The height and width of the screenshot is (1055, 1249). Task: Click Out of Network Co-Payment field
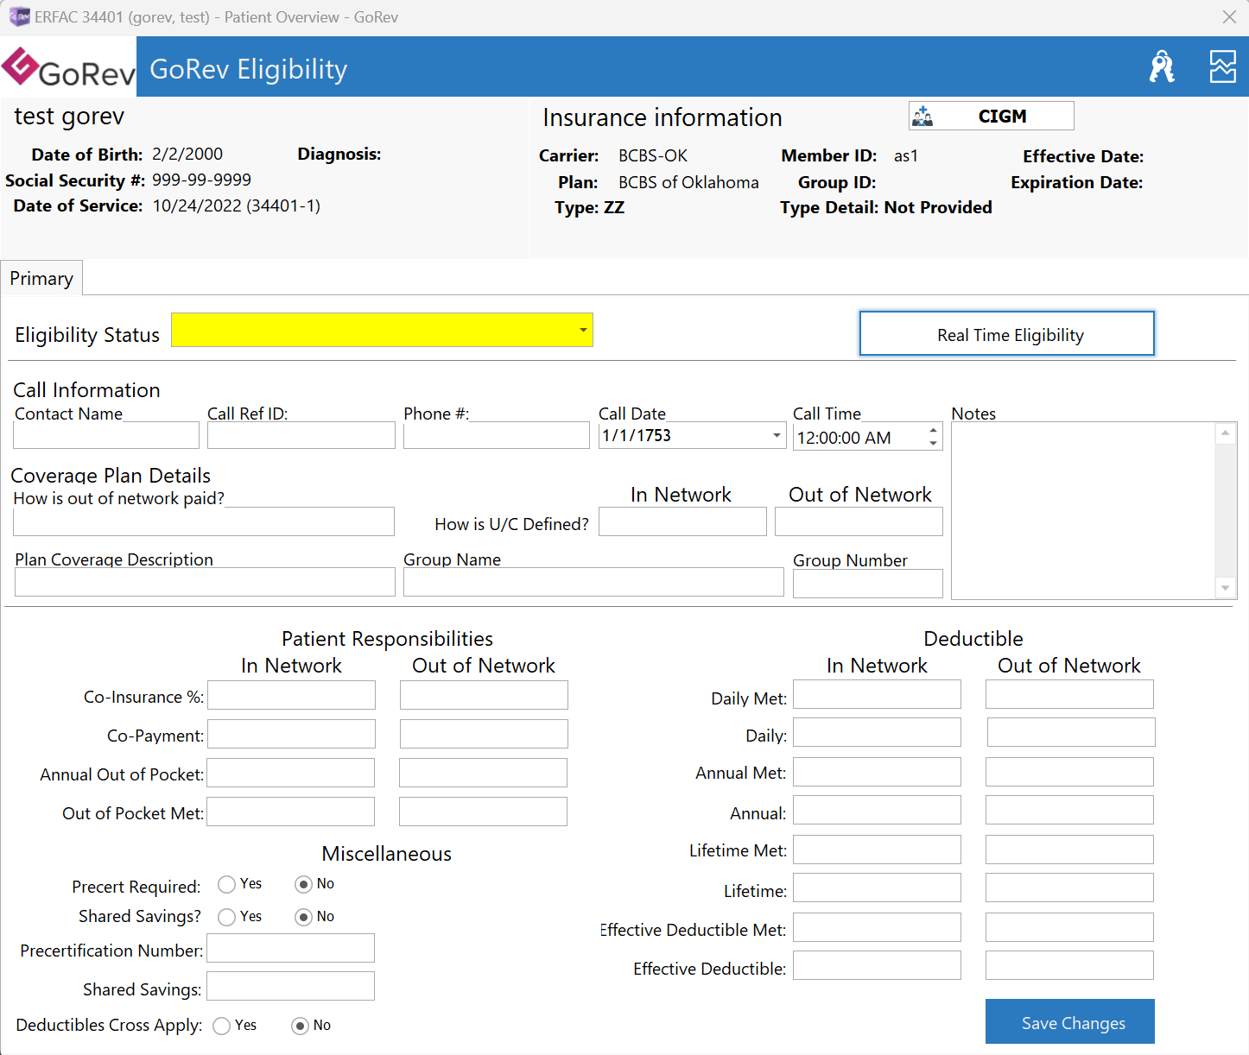pyautogui.click(x=484, y=734)
